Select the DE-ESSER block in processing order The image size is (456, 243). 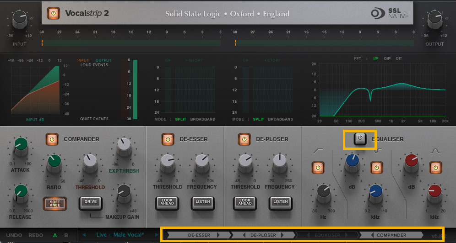click(x=199, y=235)
